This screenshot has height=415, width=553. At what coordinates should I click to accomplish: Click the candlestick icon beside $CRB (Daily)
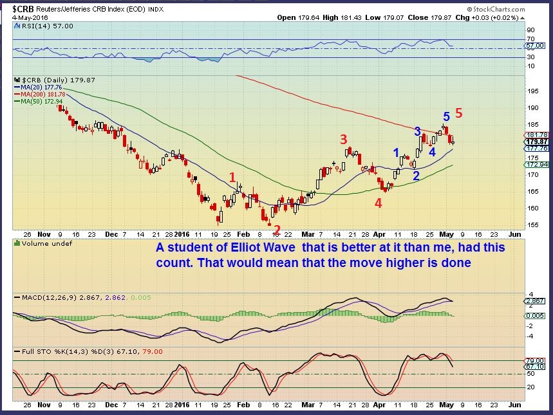(x=17, y=80)
